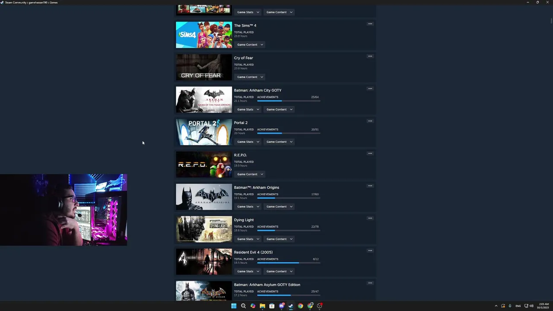The image size is (553, 311).
Task: Open Batman: Arkham Asylum GOTY Edition title
Action: 267,285
